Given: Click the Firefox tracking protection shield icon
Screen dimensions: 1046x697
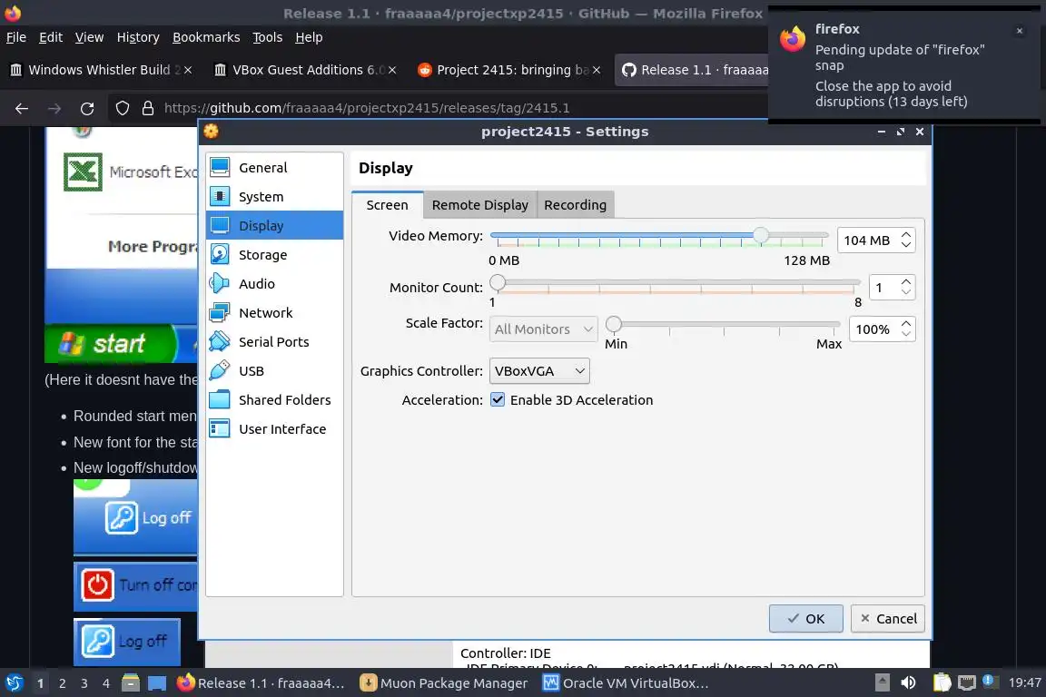Looking at the screenshot, I should click(x=122, y=108).
